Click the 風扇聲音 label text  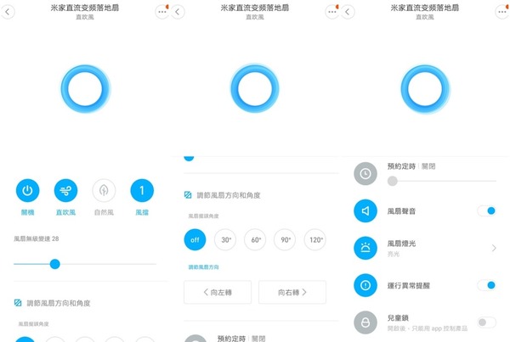pos(401,211)
